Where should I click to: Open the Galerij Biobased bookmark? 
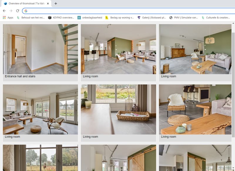pyautogui.click(x=152, y=18)
